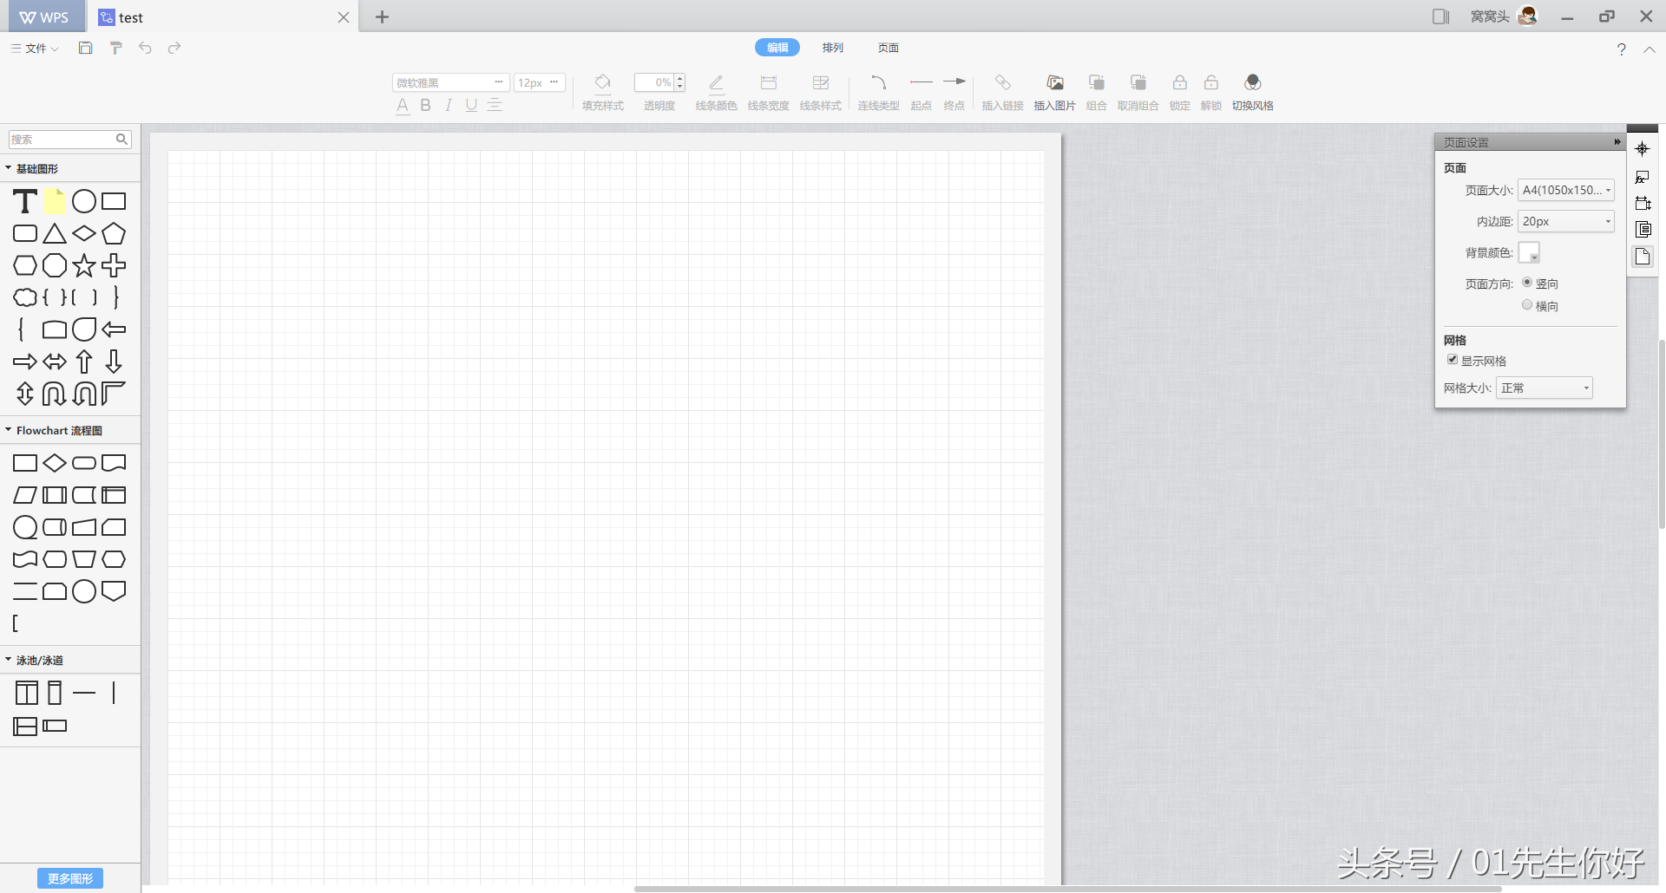Open the grid size dropdown
The image size is (1666, 893).
pos(1544,388)
